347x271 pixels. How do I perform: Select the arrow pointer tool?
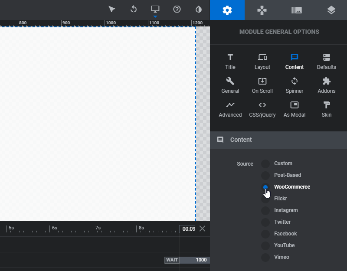[112, 9]
